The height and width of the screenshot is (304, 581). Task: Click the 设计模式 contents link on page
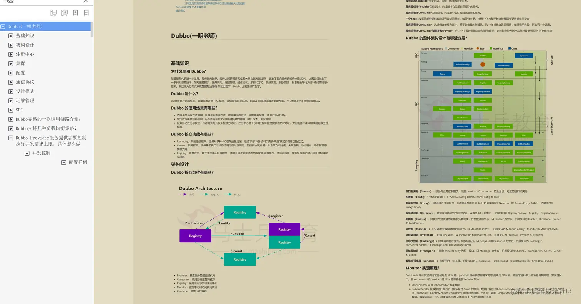[x=180, y=11]
